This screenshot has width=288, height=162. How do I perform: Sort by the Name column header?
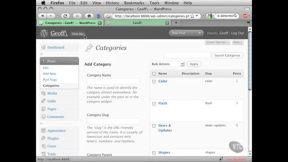163,73
